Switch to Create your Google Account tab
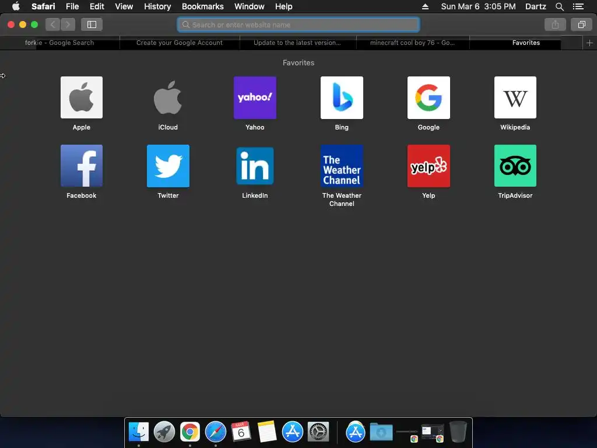Viewport: 597px width, 448px height. click(180, 43)
